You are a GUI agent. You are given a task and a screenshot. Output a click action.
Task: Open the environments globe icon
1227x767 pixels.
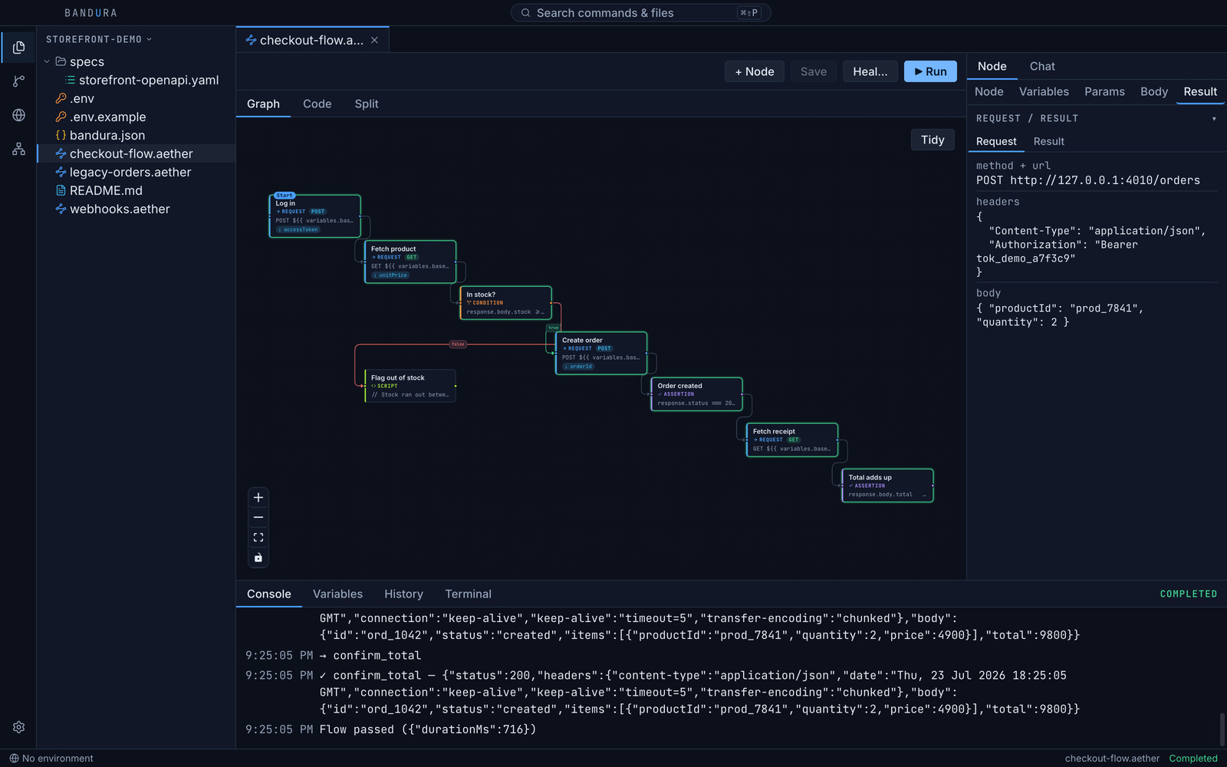18,115
